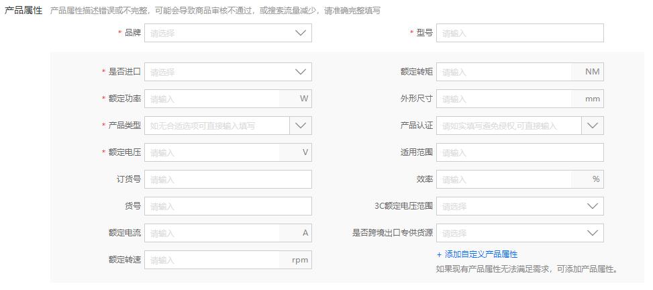This screenshot has height=290, width=653.
Task: Click the 产品属性 section heading
Action: pos(23,11)
